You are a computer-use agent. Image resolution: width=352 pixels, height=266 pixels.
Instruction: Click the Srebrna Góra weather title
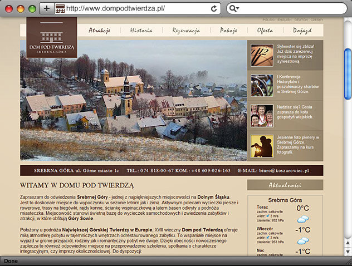pyautogui.click(x=285, y=200)
